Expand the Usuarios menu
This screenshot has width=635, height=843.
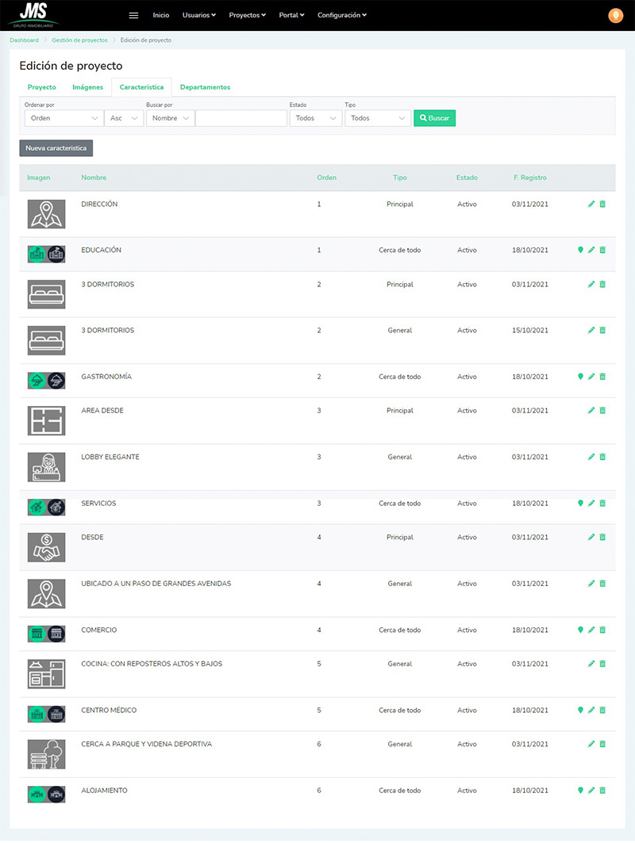(x=198, y=16)
